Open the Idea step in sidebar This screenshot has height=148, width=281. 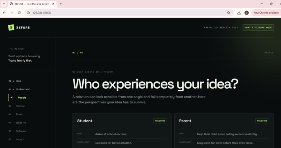[18, 81]
